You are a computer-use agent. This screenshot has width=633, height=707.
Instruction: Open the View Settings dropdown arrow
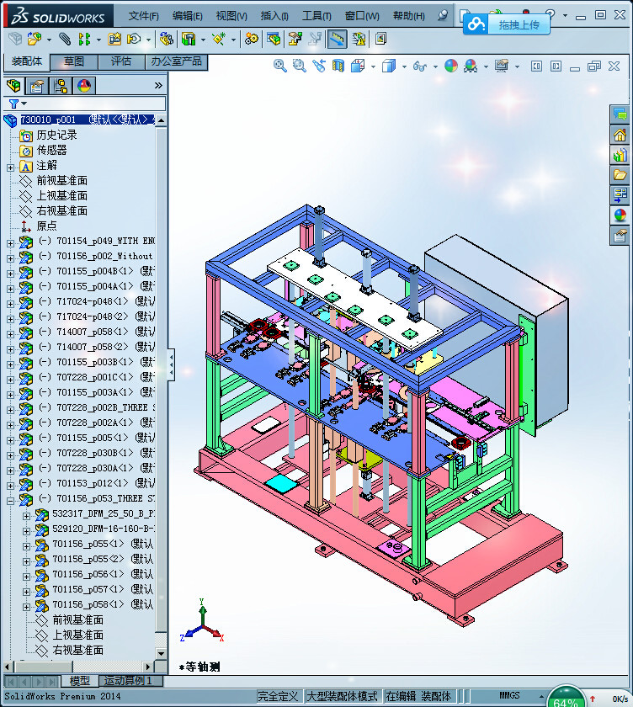pos(517,66)
